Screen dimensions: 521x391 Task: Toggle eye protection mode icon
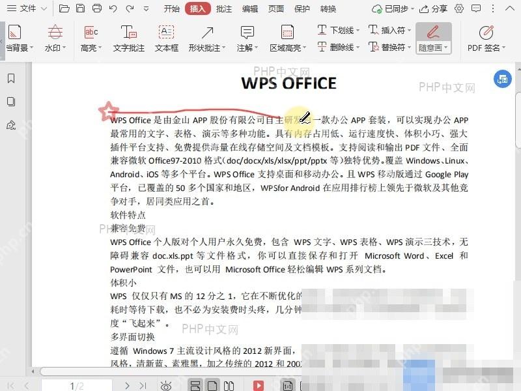click(166, 386)
